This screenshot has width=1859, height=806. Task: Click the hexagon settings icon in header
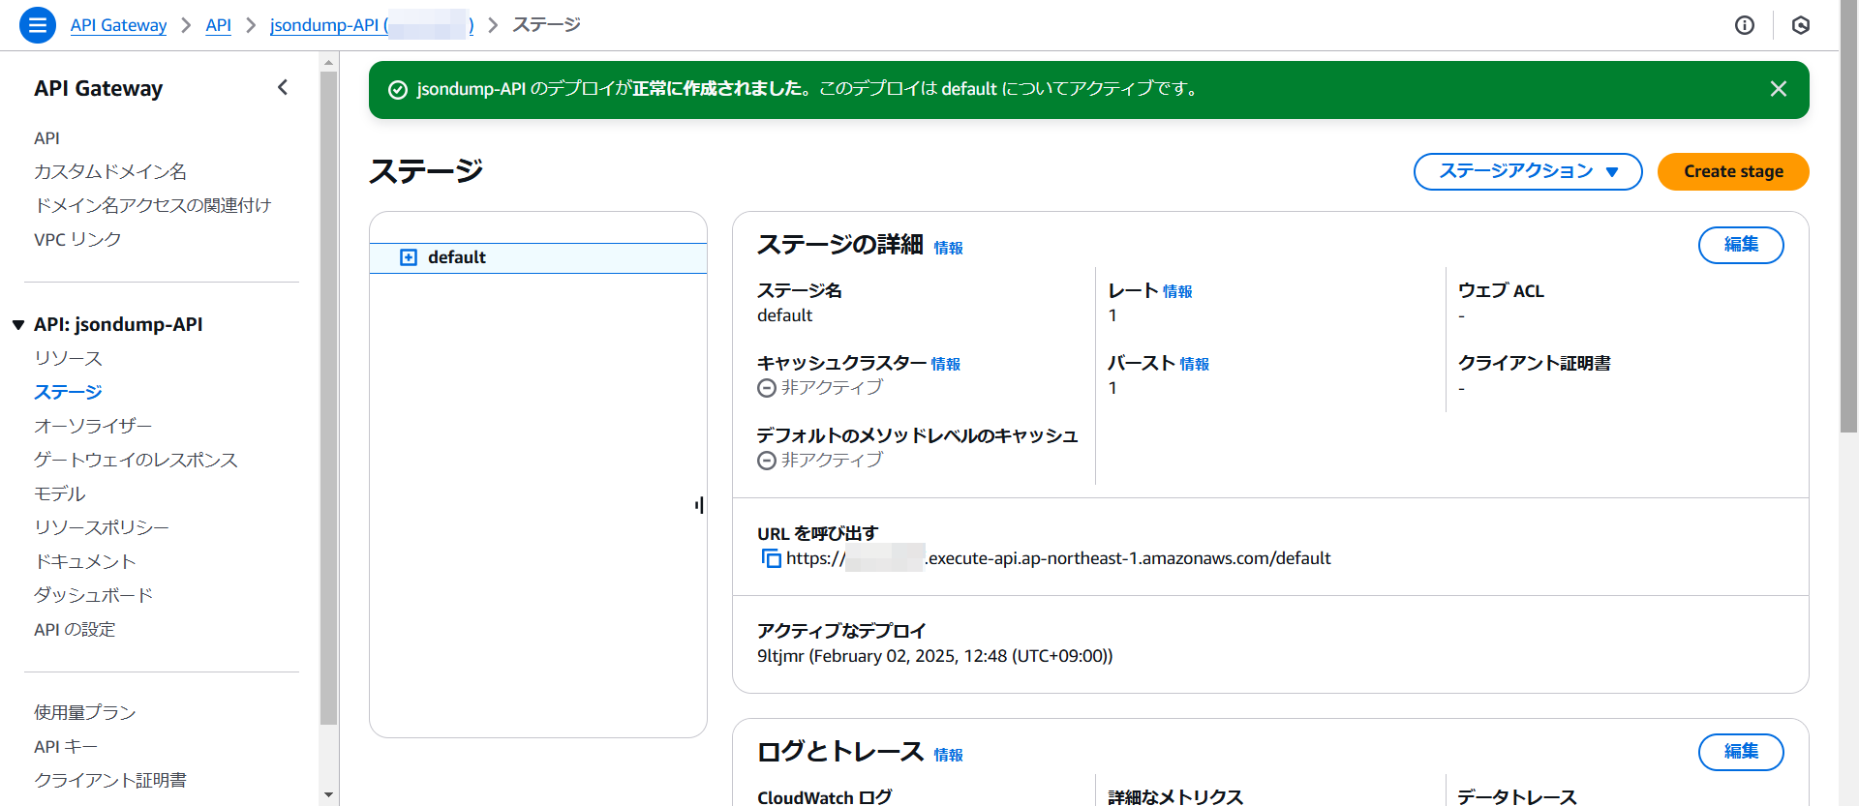tap(1800, 25)
